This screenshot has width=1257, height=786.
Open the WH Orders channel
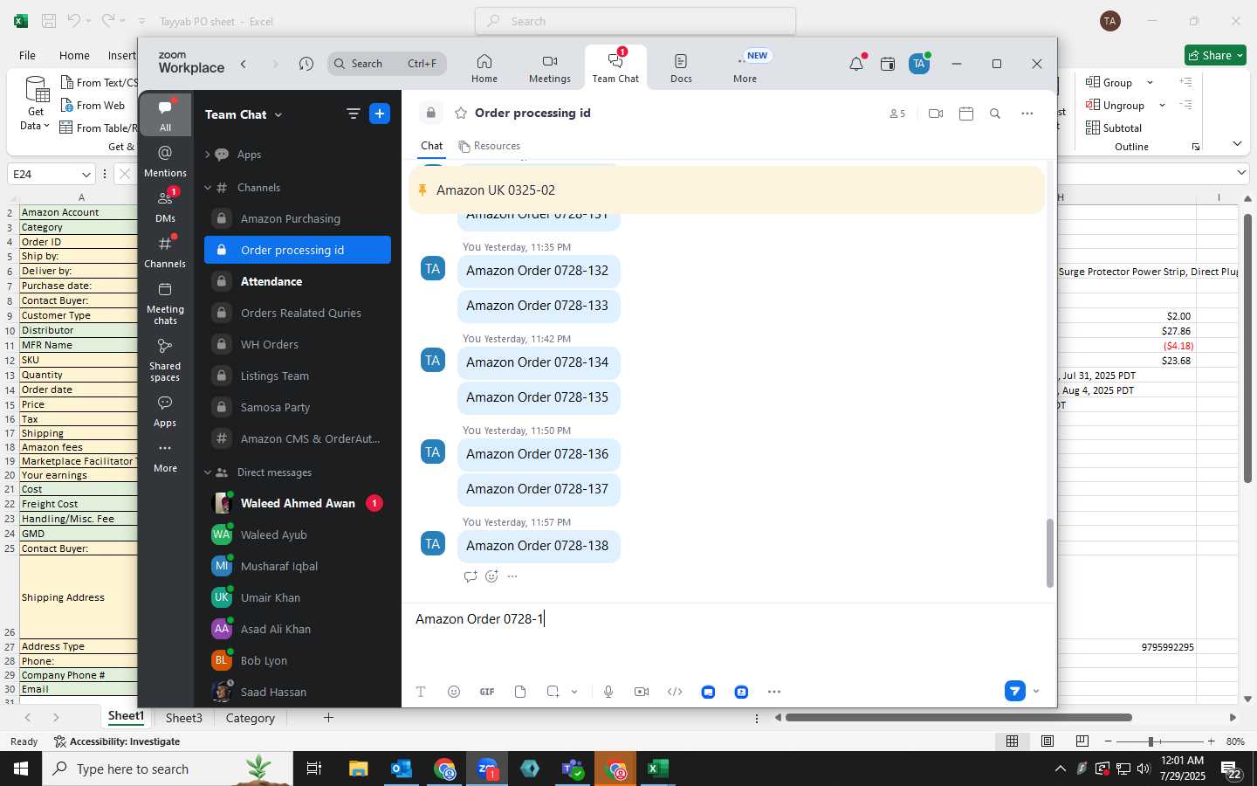[298, 344]
